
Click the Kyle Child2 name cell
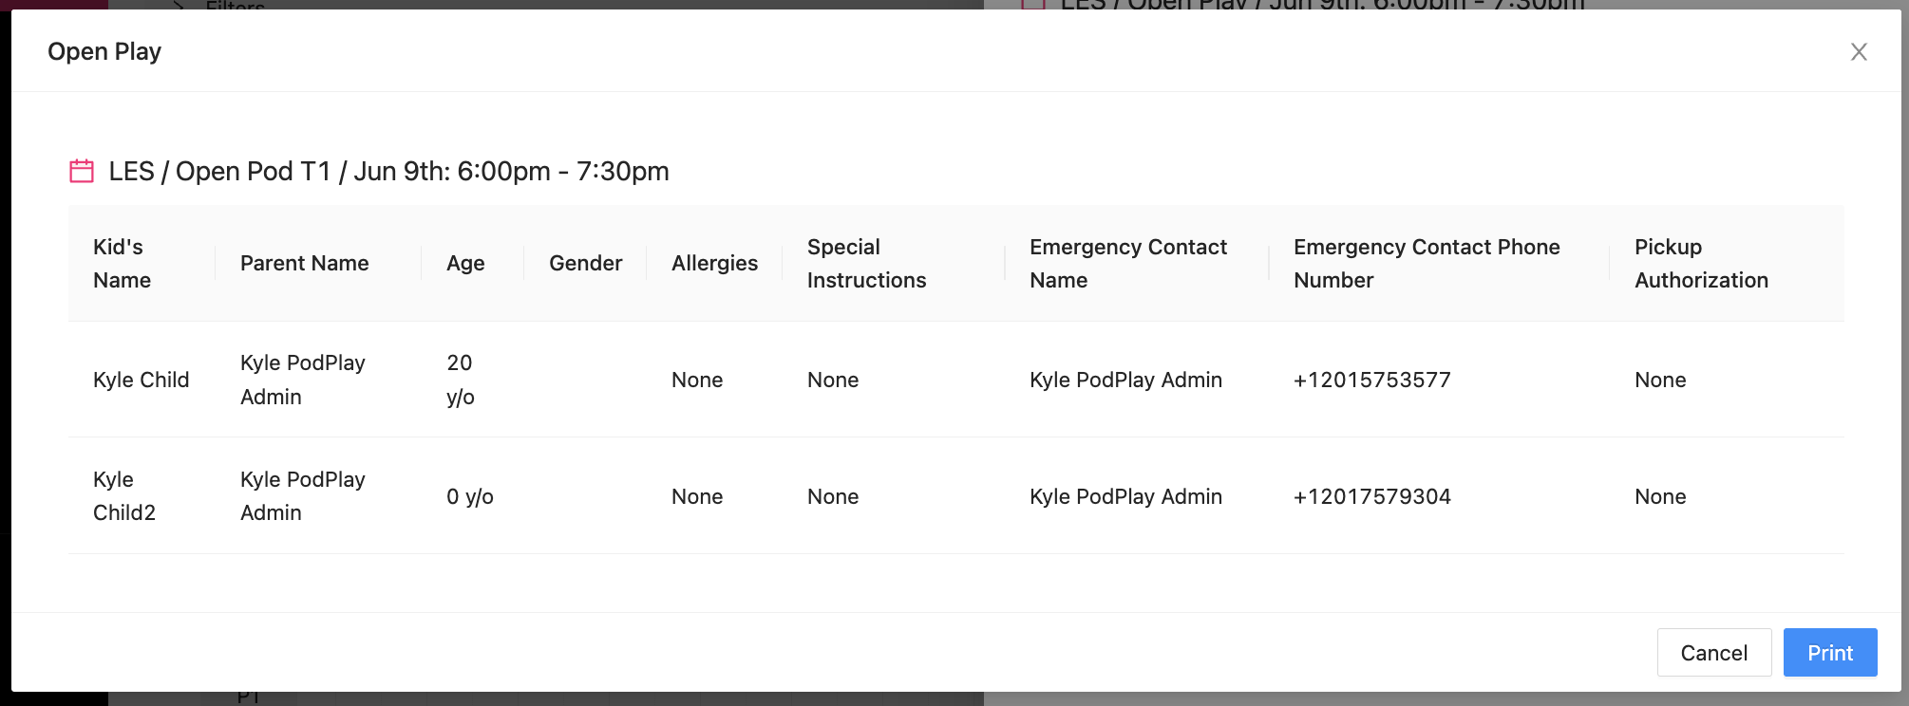[123, 496]
